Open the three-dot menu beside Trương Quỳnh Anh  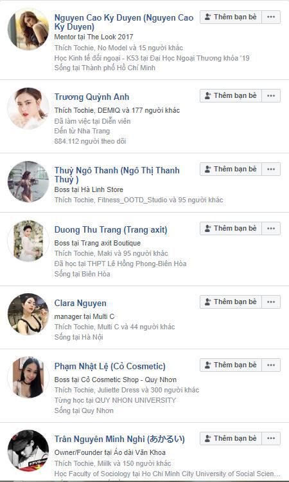271,95
